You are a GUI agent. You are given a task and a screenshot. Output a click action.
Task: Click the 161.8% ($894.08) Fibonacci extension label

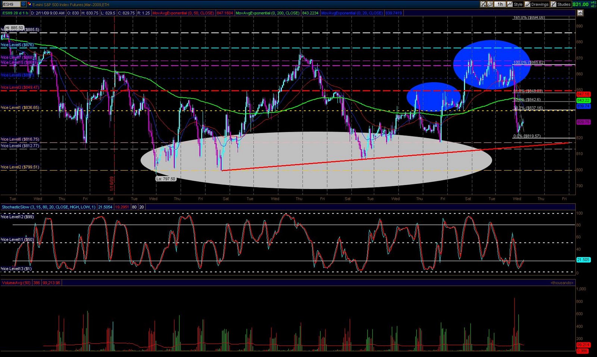tap(529, 18)
